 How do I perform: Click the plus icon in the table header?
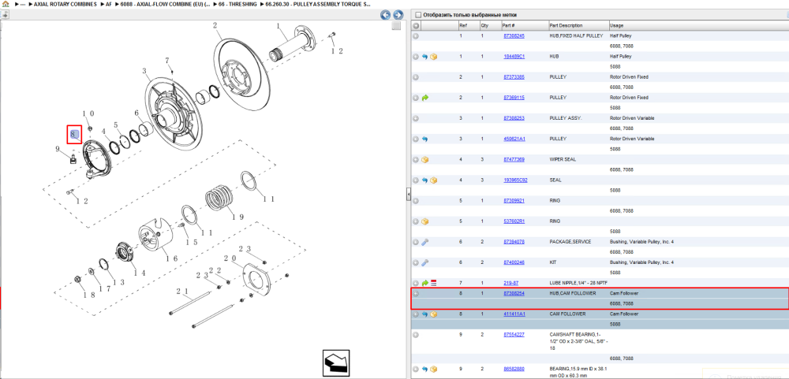(x=416, y=26)
